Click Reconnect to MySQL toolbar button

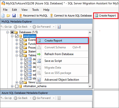(33, 15)
